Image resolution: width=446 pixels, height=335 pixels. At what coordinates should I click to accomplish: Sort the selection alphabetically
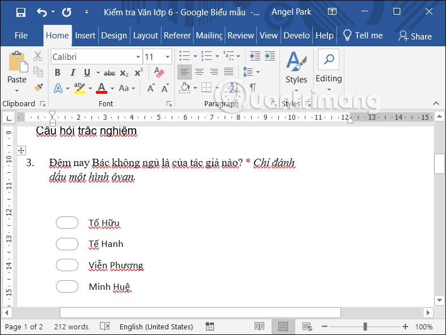coord(233,88)
